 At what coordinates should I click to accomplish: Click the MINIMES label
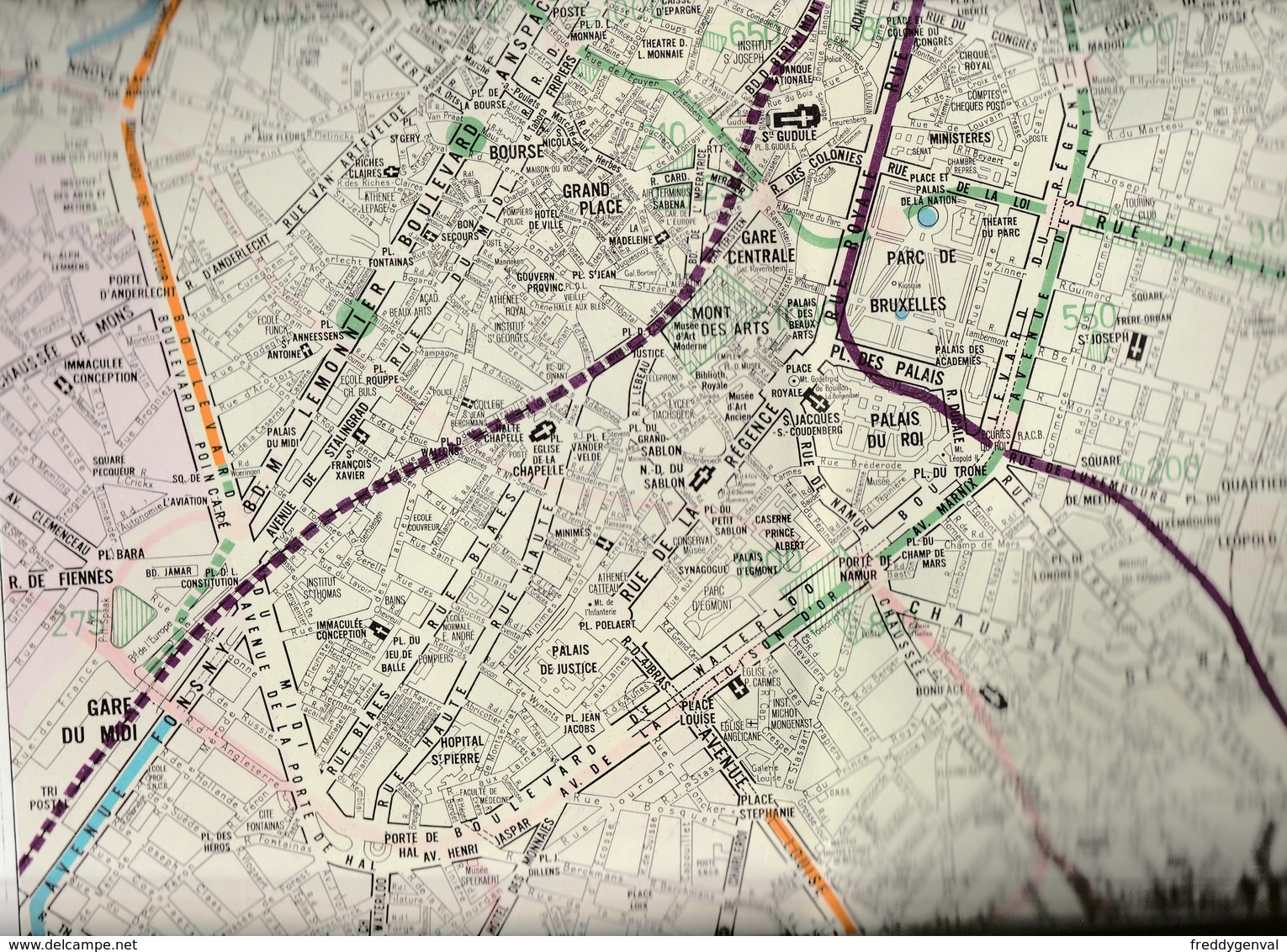tap(572, 532)
